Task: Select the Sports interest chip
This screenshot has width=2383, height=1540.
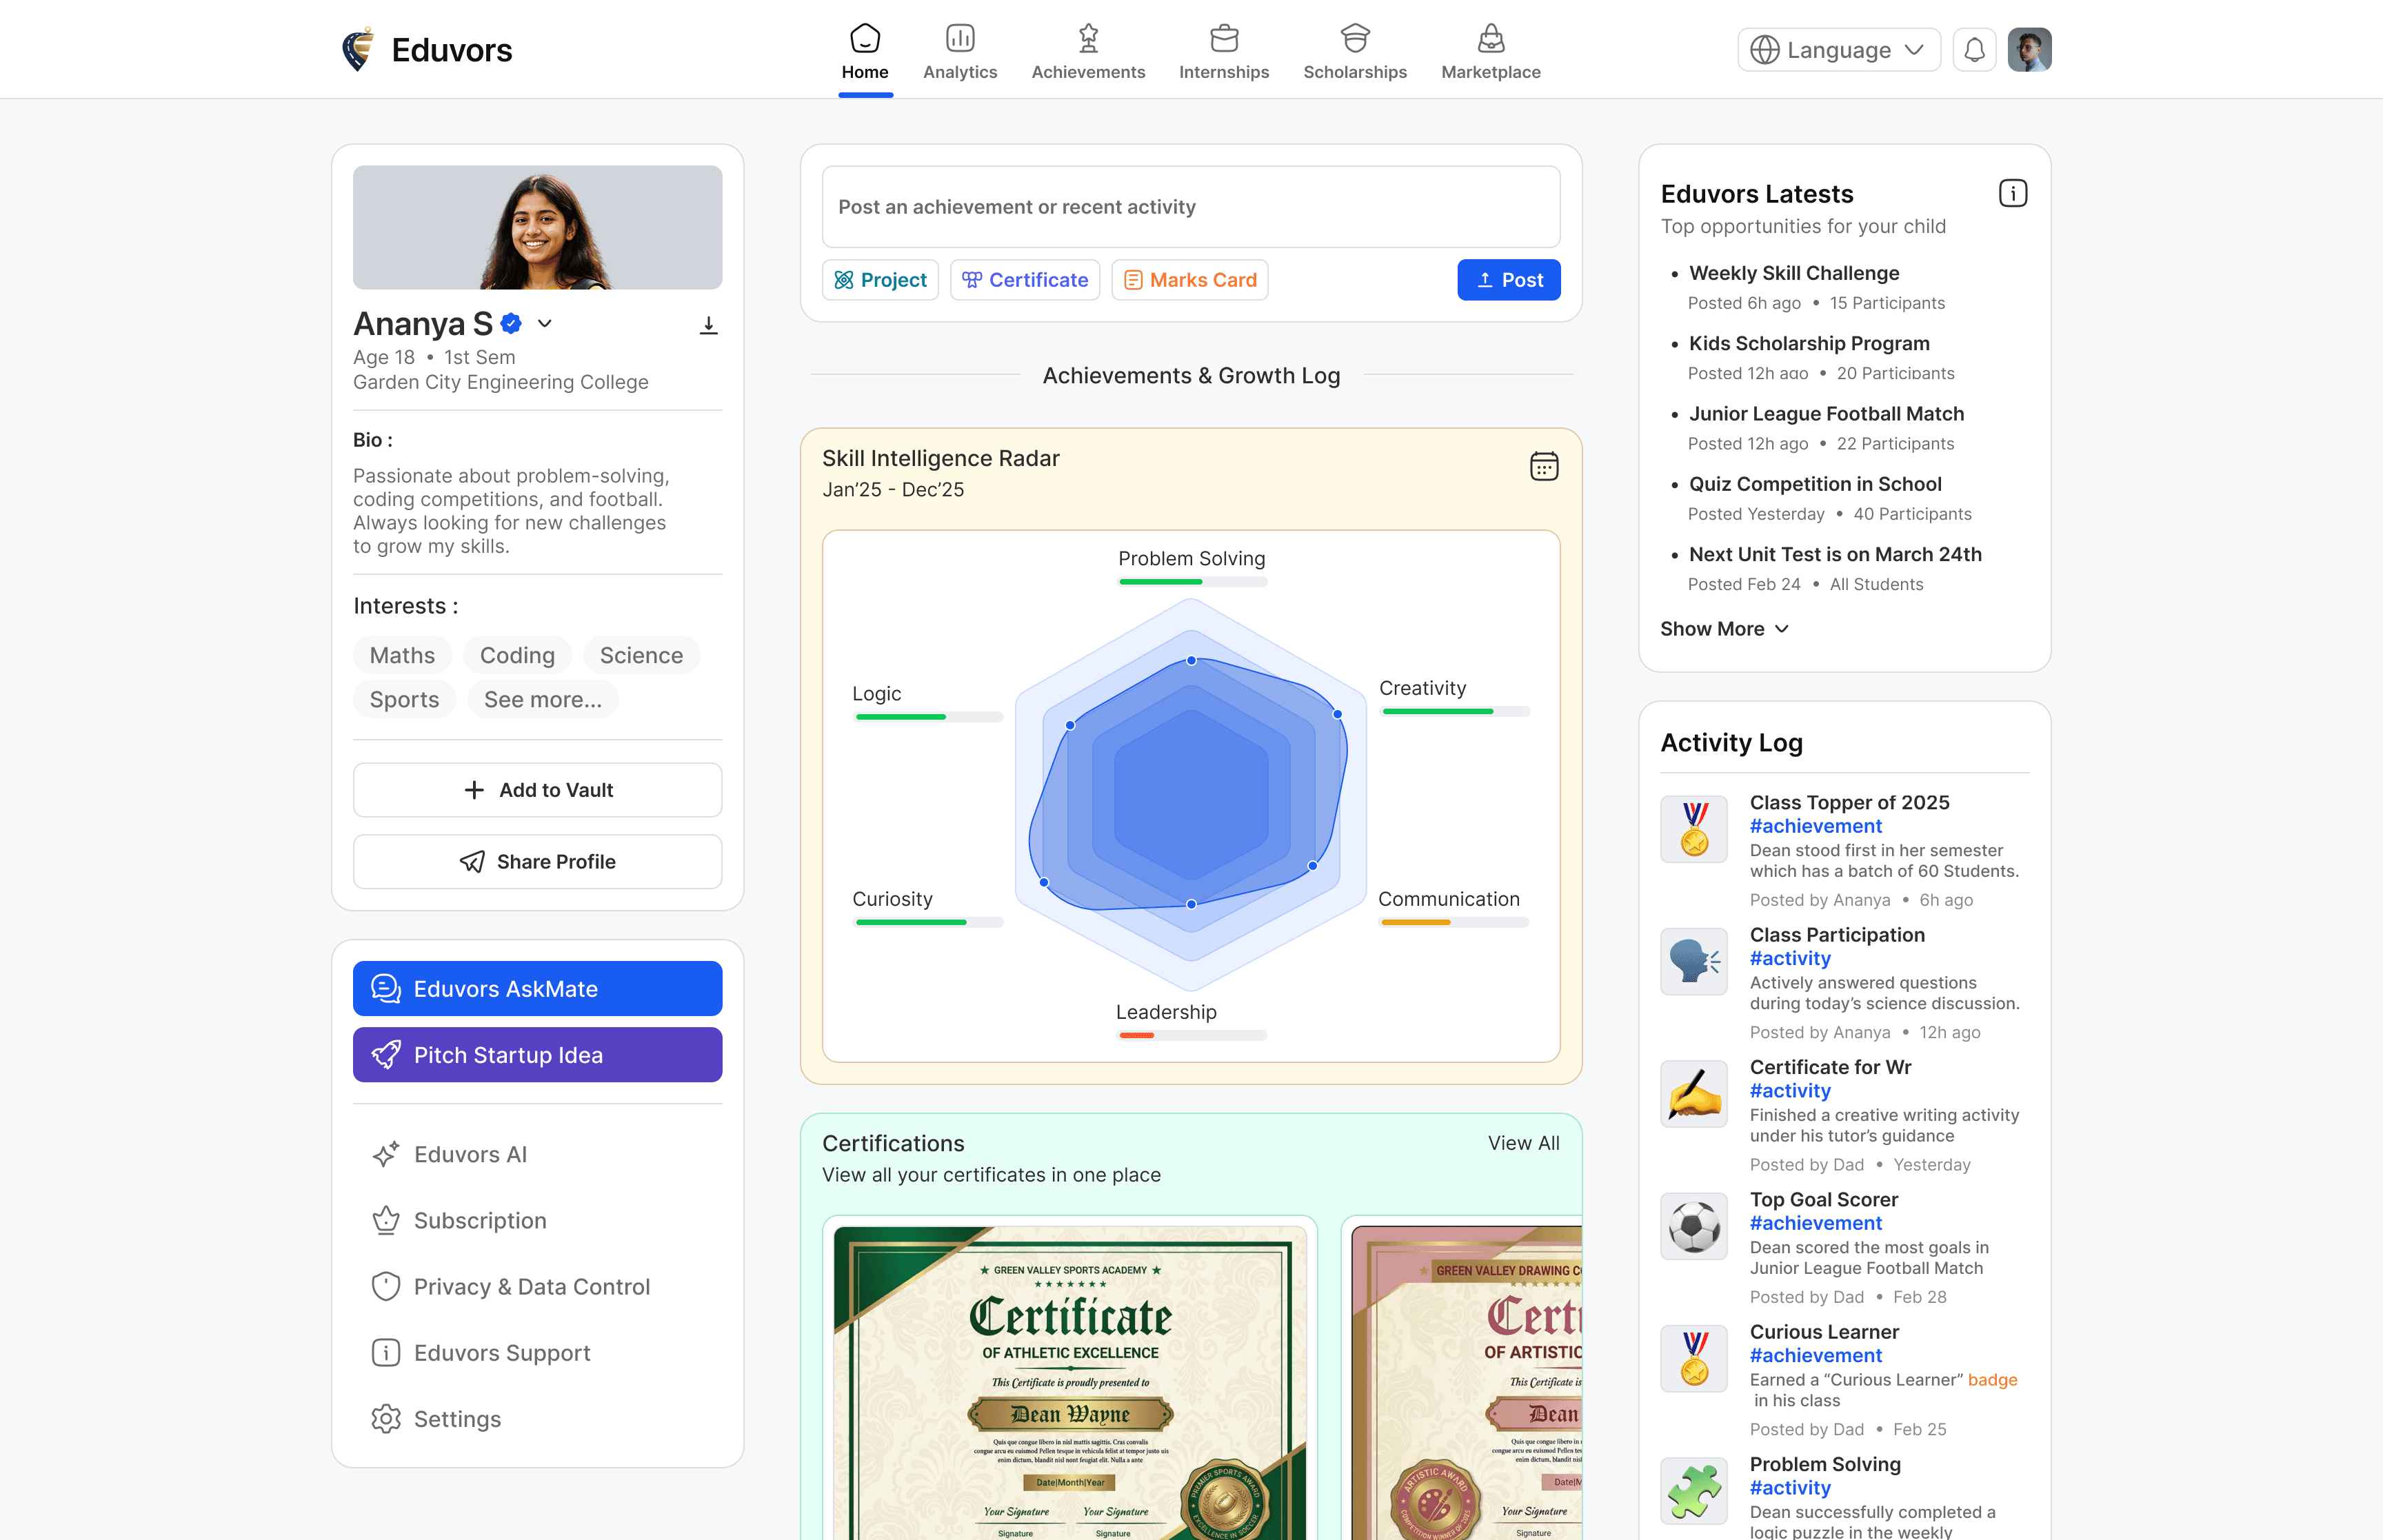Action: (x=404, y=699)
